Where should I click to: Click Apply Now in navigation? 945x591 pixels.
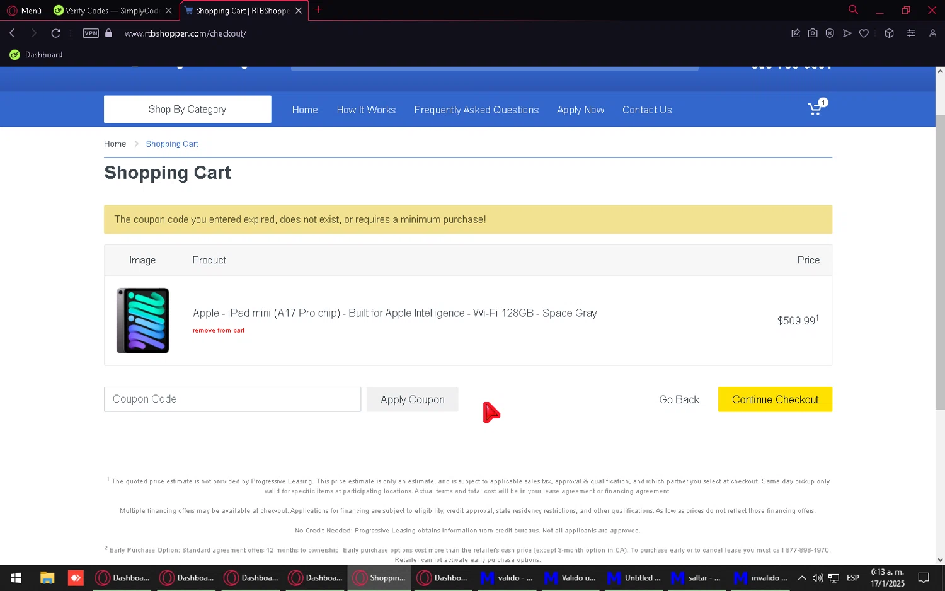[580, 110]
